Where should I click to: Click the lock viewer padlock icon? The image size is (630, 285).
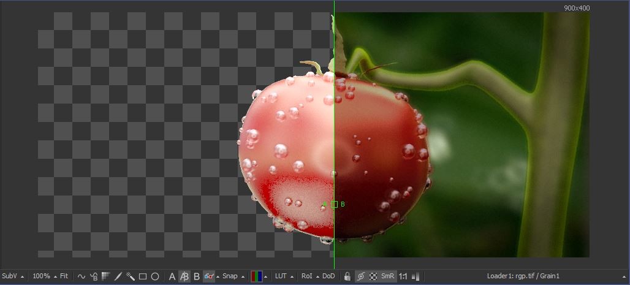click(x=347, y=276)
